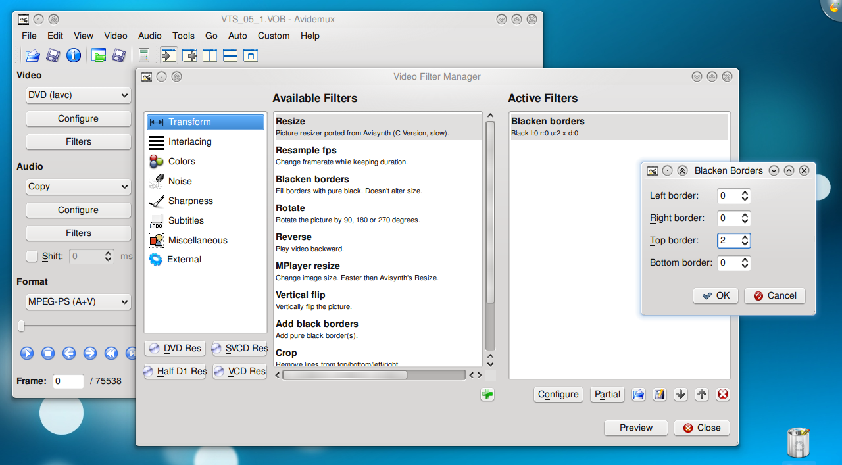The width and height of the screenshot is (842, 465).
Task: Open the File menu
Action: pyautogui.click(x=29, y=36)
